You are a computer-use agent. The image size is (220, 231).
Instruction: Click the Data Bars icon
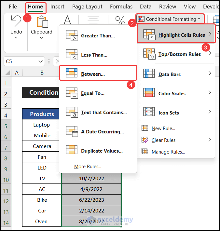(149, 73)
